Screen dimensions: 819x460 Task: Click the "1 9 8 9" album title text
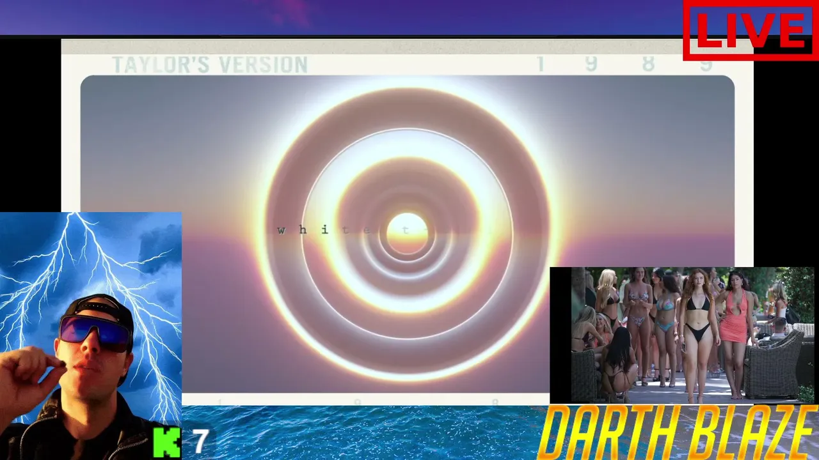click(x=624, y=64)
